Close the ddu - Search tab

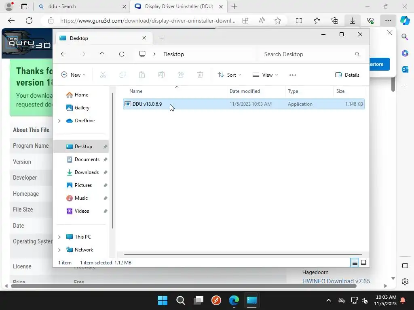[x=124, y=6]
